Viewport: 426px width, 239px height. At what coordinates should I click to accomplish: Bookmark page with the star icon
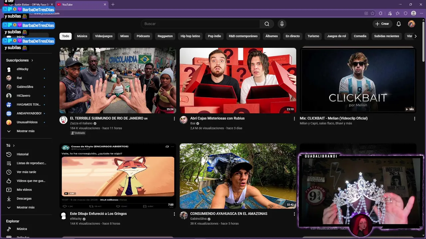pyautogui.click(x=372, y=13)
